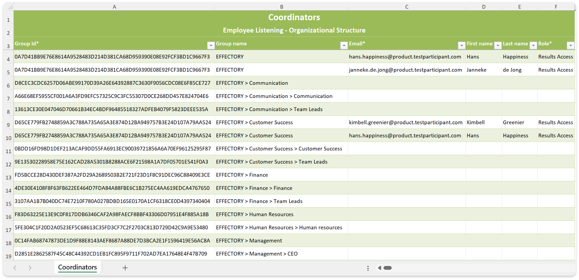Select row 19 header
Screen dimensions: 579x280
coord(8,254)
